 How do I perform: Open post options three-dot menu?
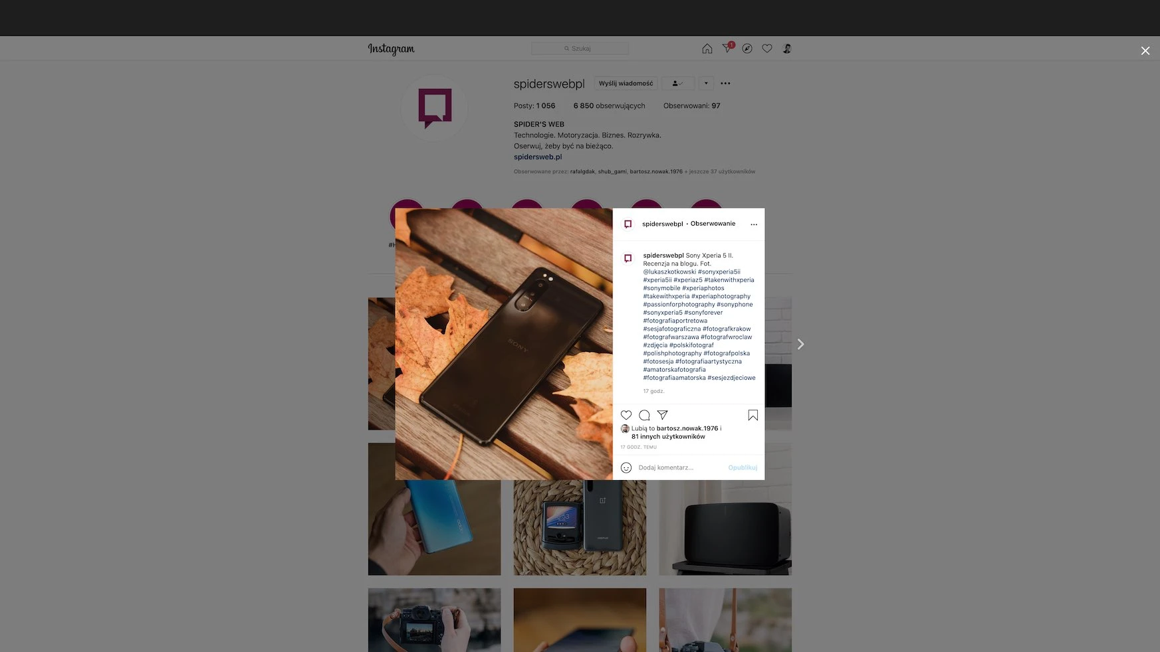click(x=754, y=224)
